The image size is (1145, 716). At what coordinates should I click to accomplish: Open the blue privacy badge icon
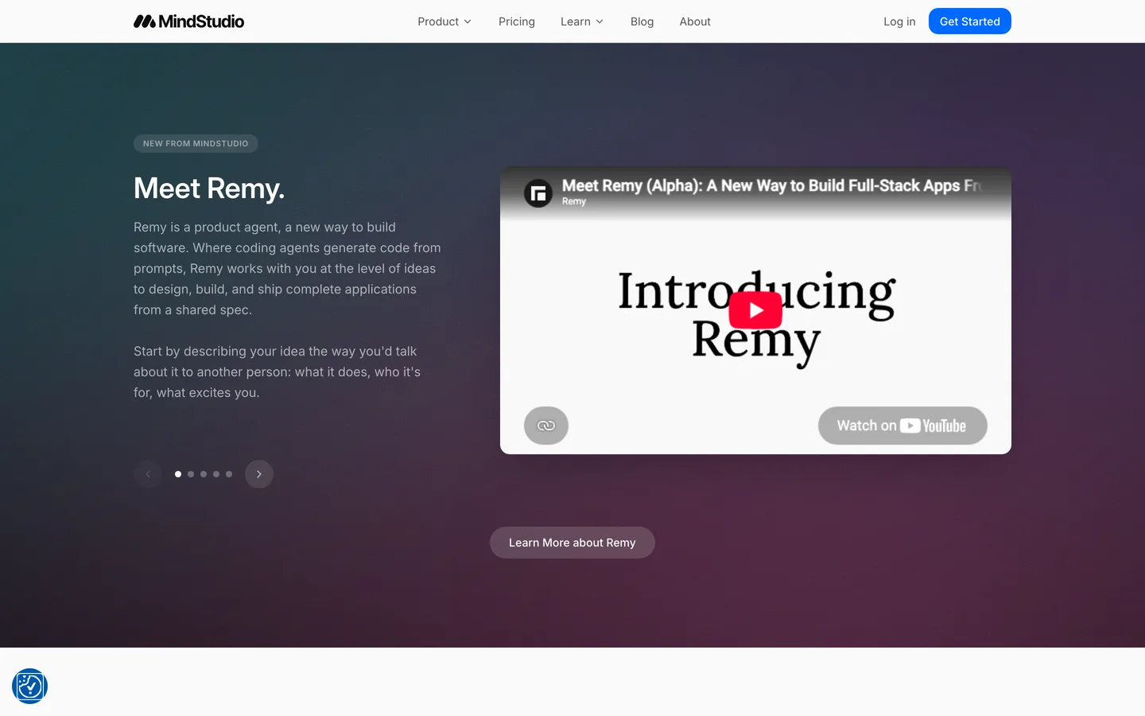[x=29, y=686]
